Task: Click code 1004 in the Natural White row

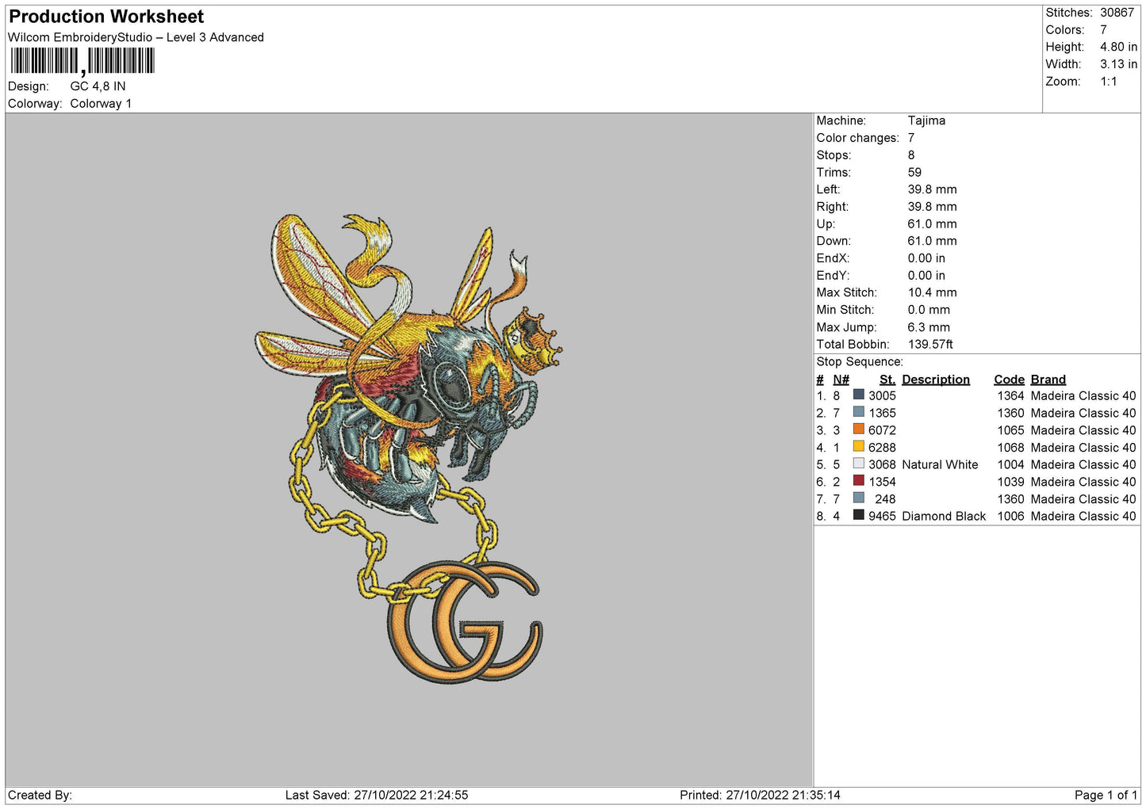Action: click(1010, 465)
